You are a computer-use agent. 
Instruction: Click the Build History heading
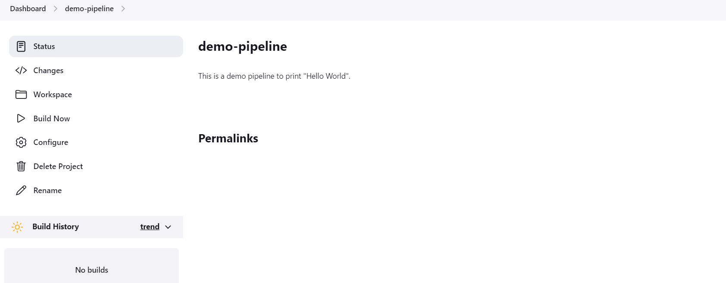click(x=56, y=227)
